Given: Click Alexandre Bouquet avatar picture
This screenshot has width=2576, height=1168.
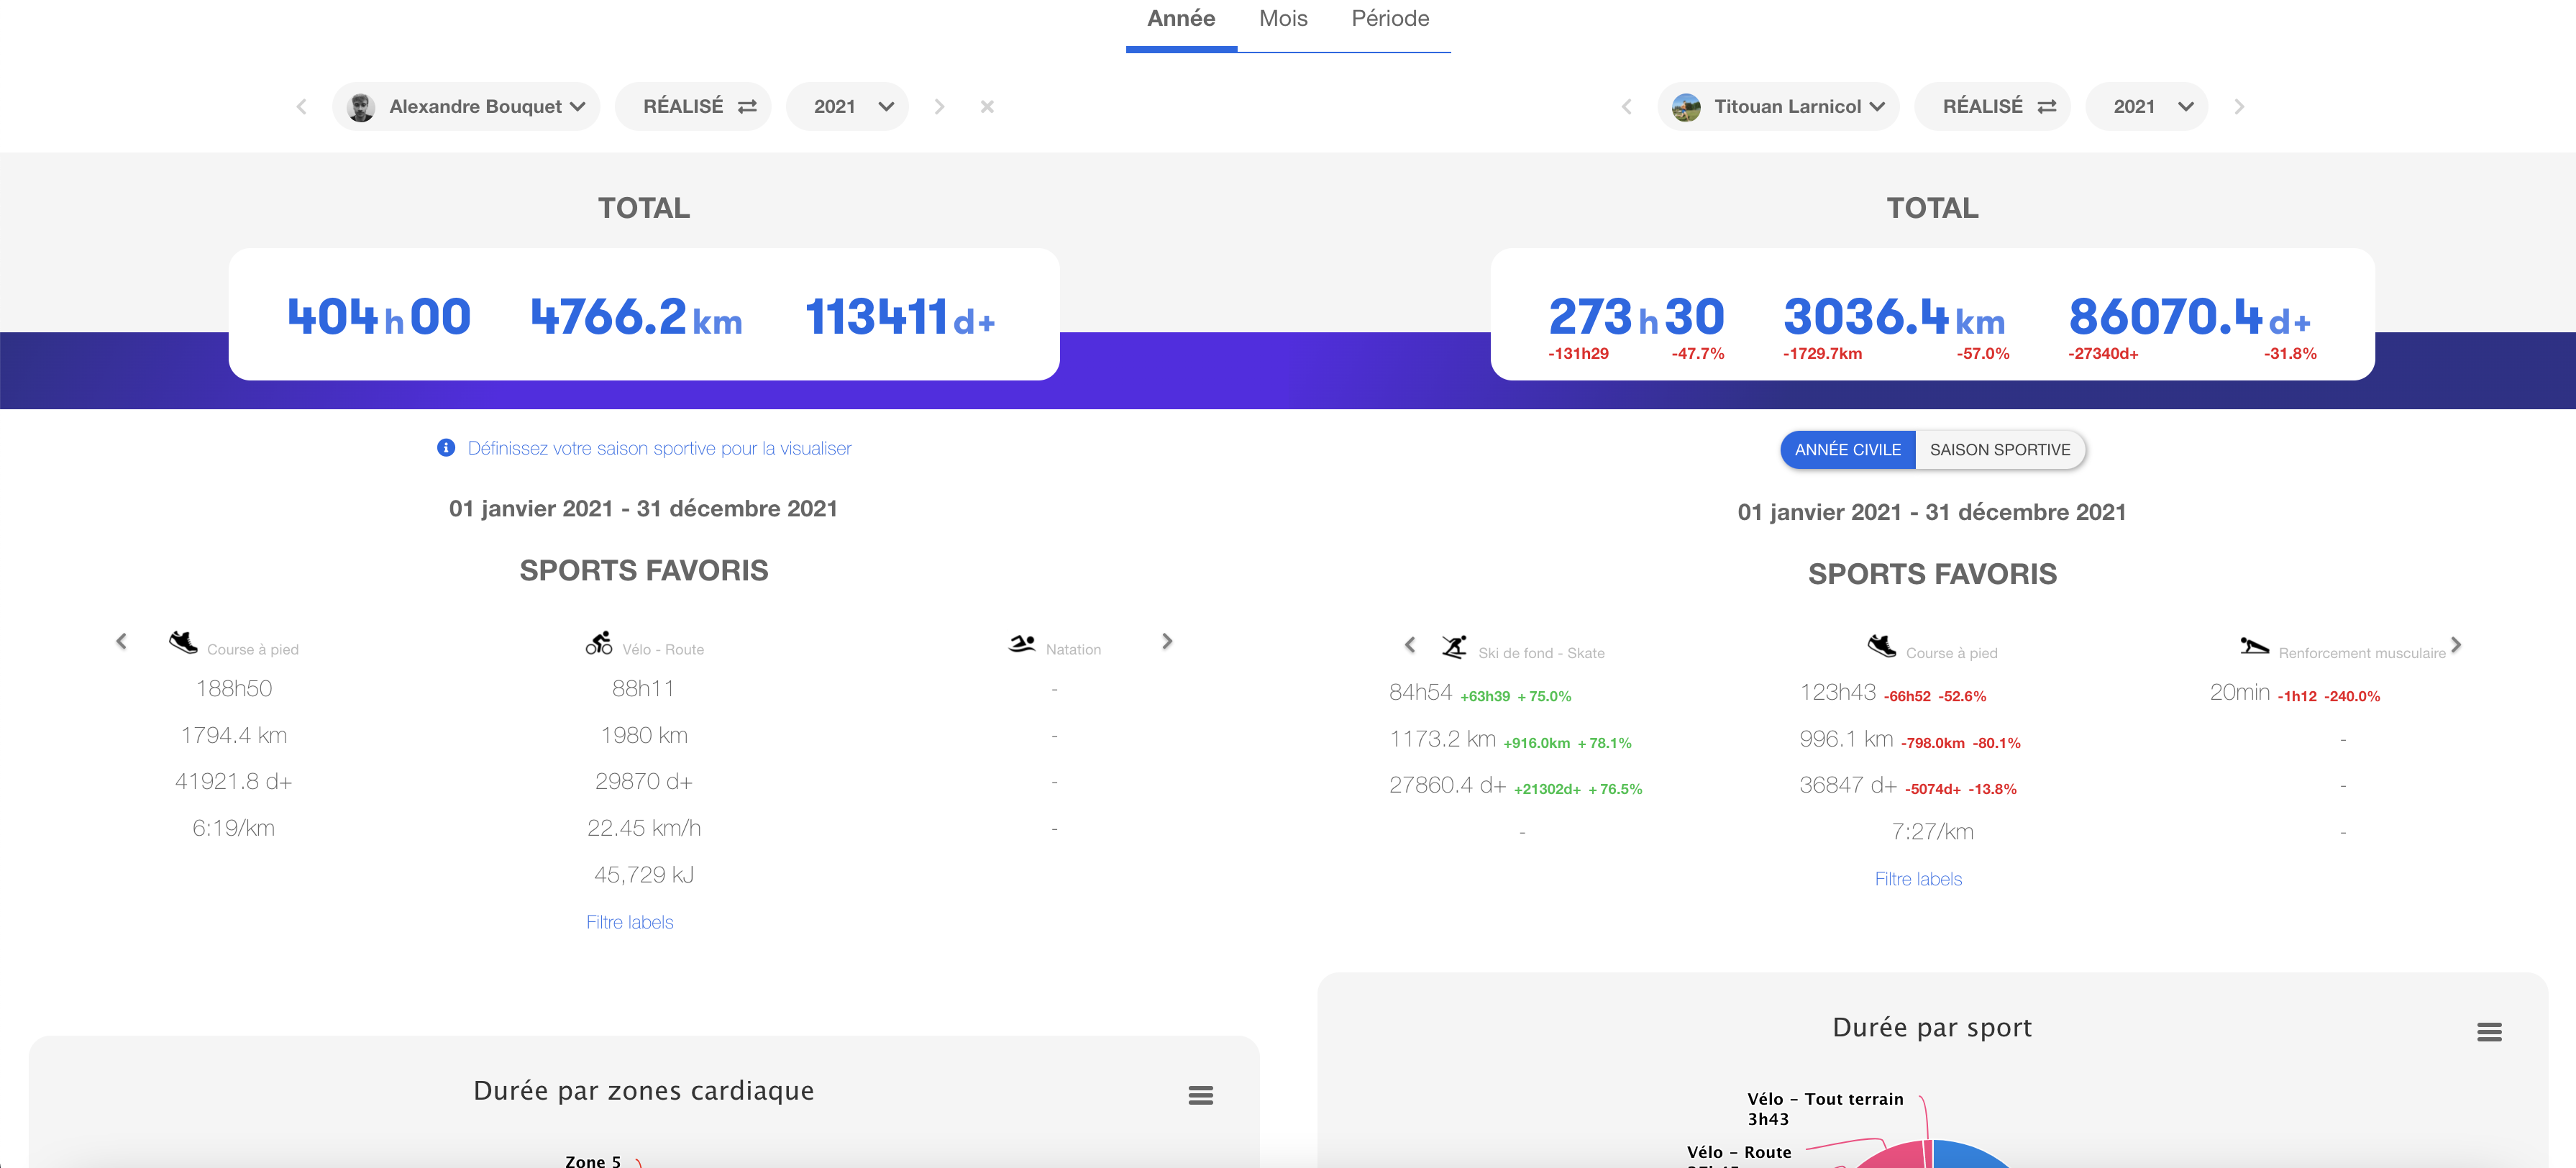Looking at the screenshot, I should [x=361, y=107].
